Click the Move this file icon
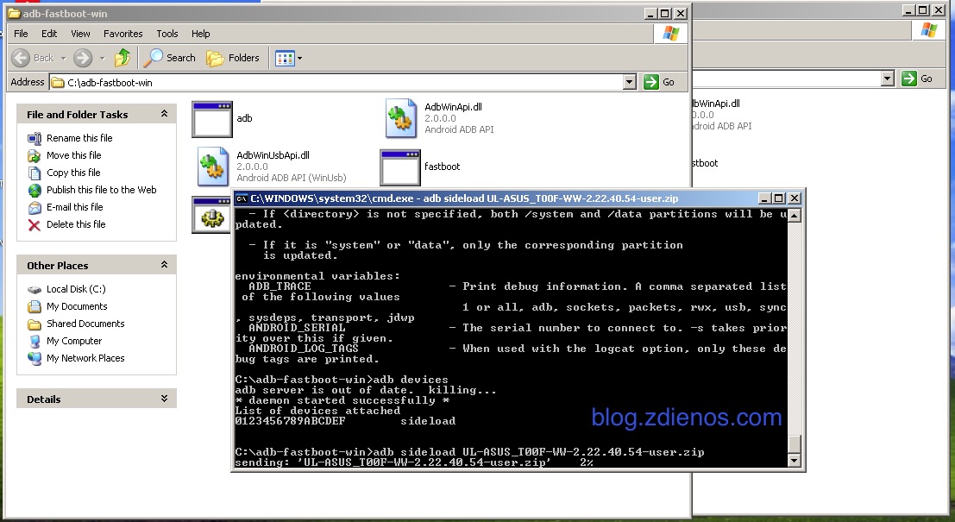 point(35,156)
